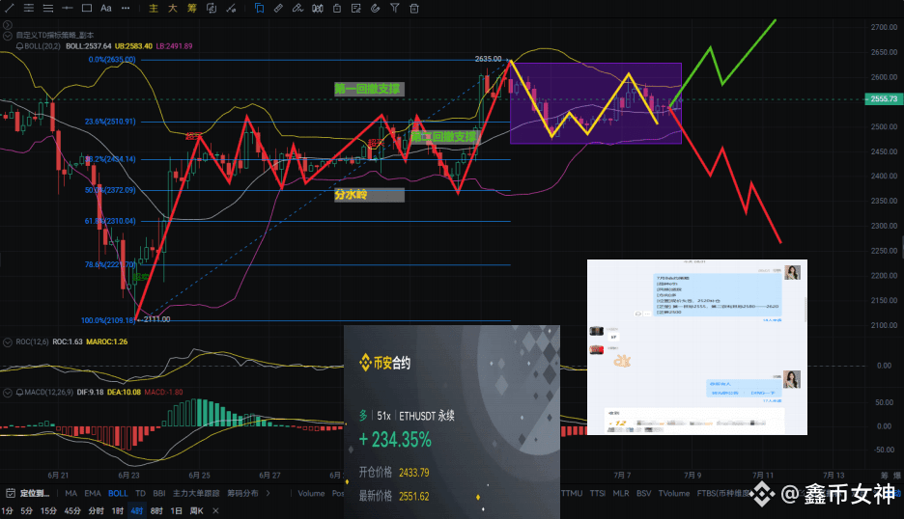The height and width of the screenshot is (519, 904).
Task: Click the blue bookmark drawings icon
Action: (x=260, y=8)
